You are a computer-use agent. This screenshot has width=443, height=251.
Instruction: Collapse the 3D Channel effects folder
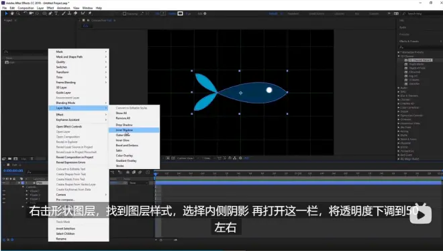399,56
